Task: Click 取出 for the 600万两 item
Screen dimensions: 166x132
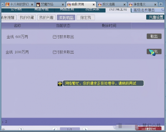Action: (154, 36)
